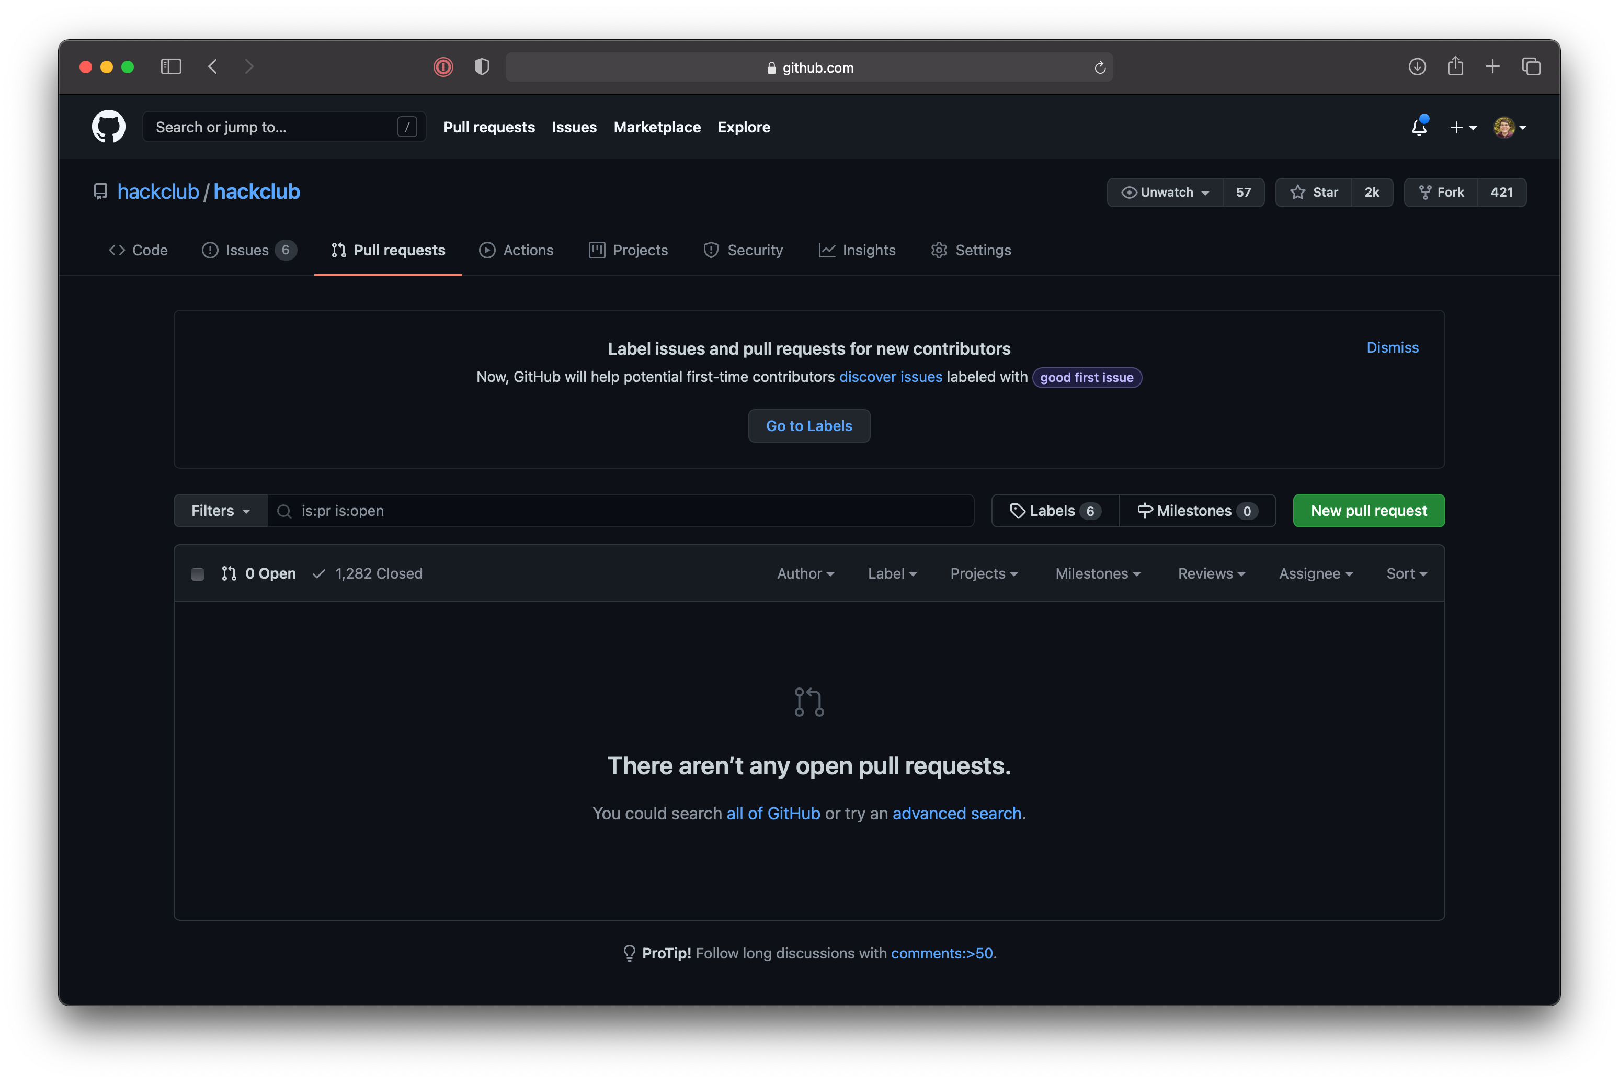Click the good first issue label
This screenshot has height=1083, width=1619.
(1087, 377)
